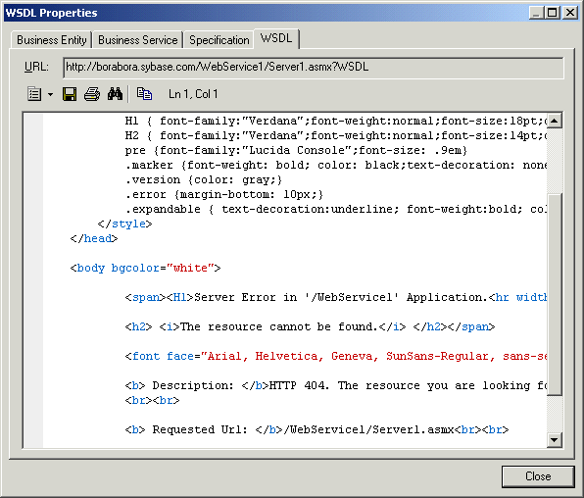Click the 'Server Error' H1 code line
Image resolution: width=584 pixels, height=498 pixels.
click(336, 297)
